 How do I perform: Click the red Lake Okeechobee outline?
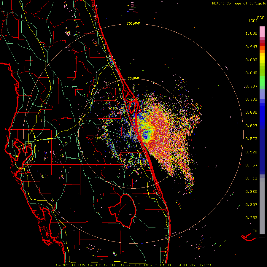123,210
